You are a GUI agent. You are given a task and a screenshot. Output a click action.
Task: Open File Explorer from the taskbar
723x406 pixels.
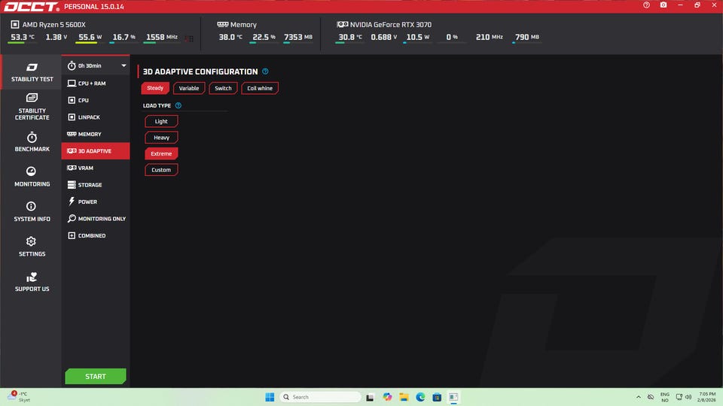[404, 397]
